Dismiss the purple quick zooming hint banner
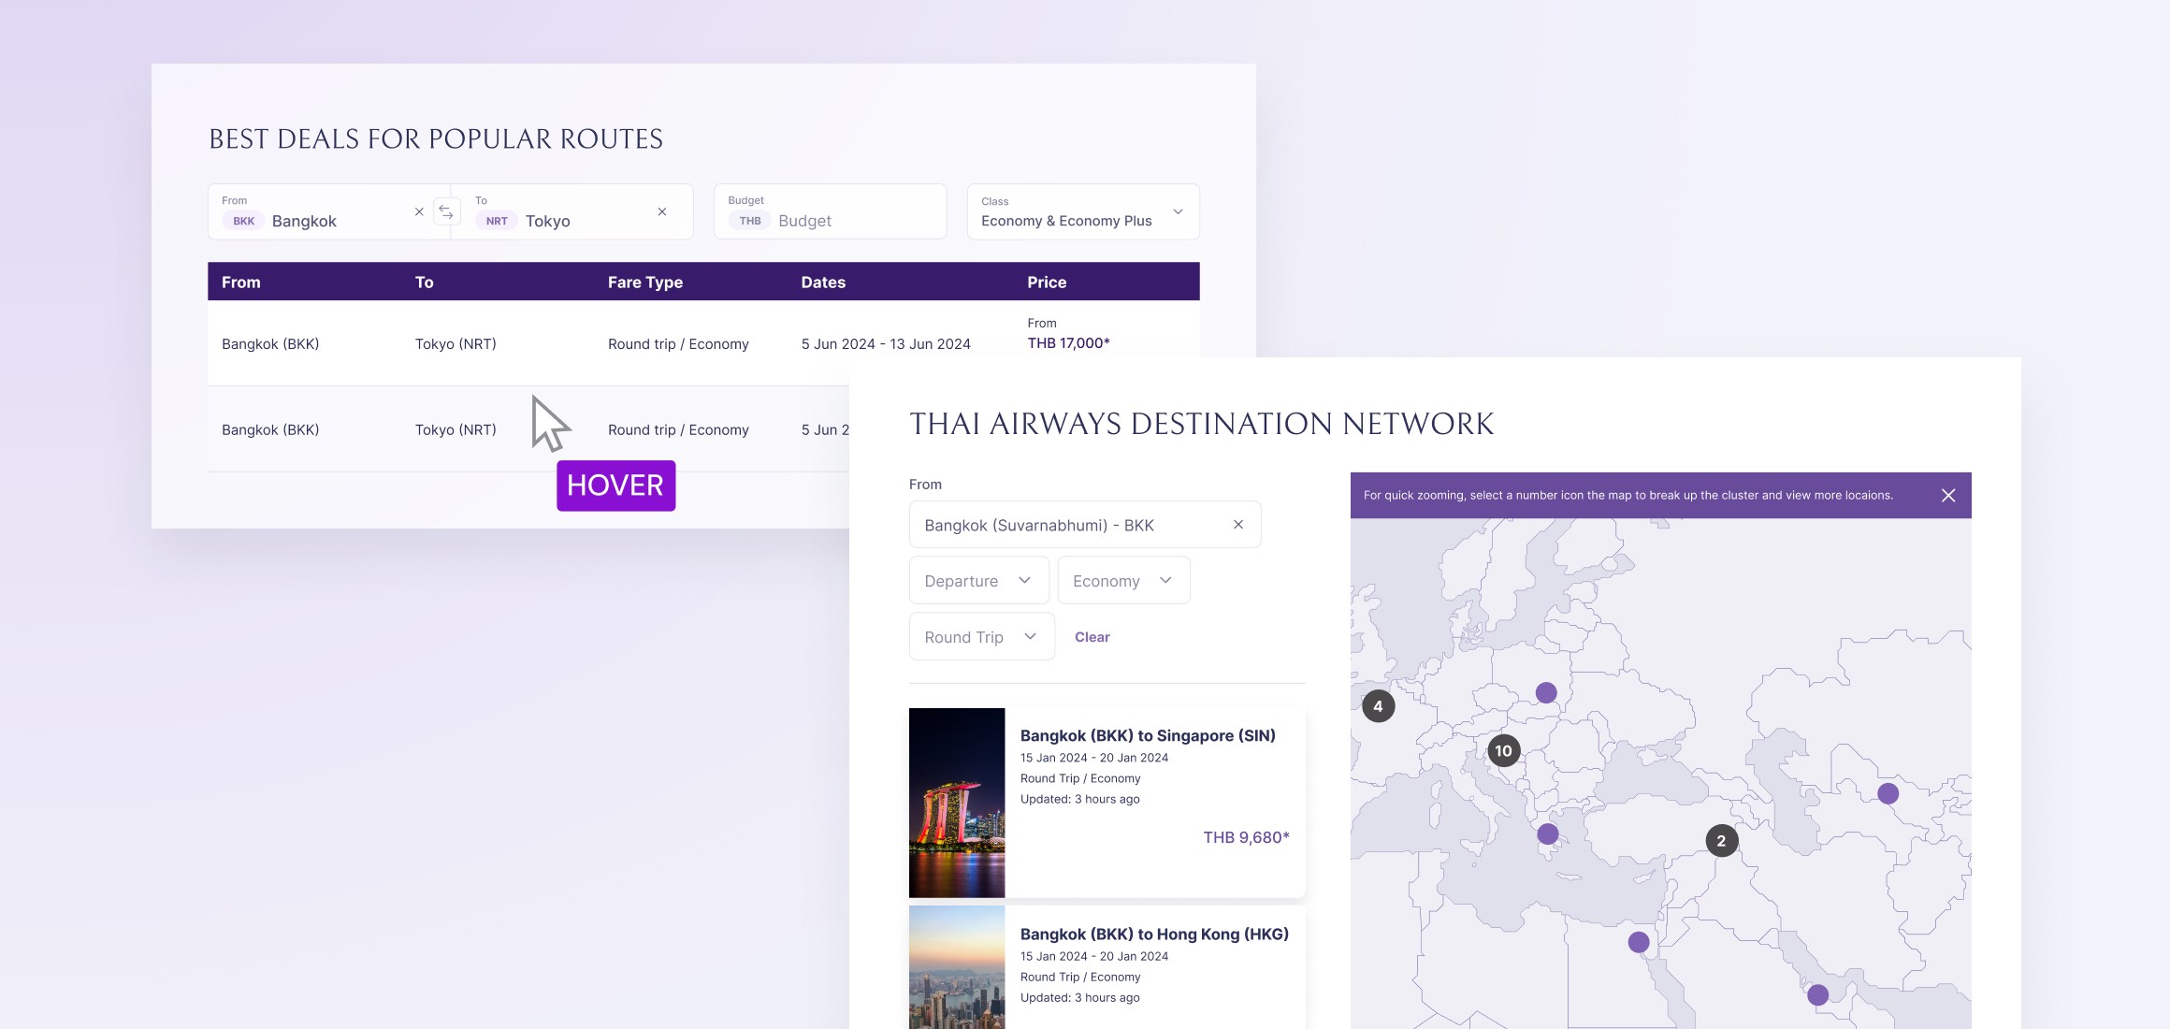This screenshot has height=1029, width=2170. 1948,496
